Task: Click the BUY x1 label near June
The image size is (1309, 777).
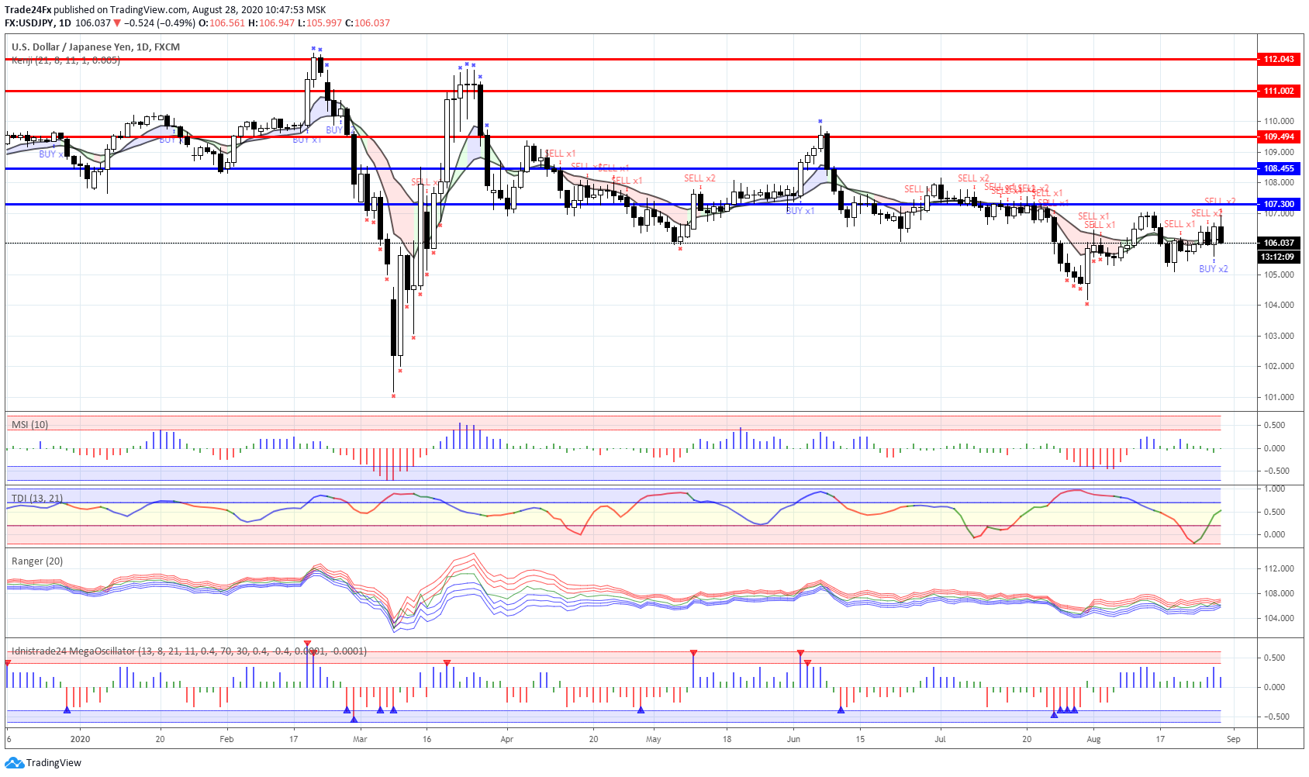Action: [800, 211]
